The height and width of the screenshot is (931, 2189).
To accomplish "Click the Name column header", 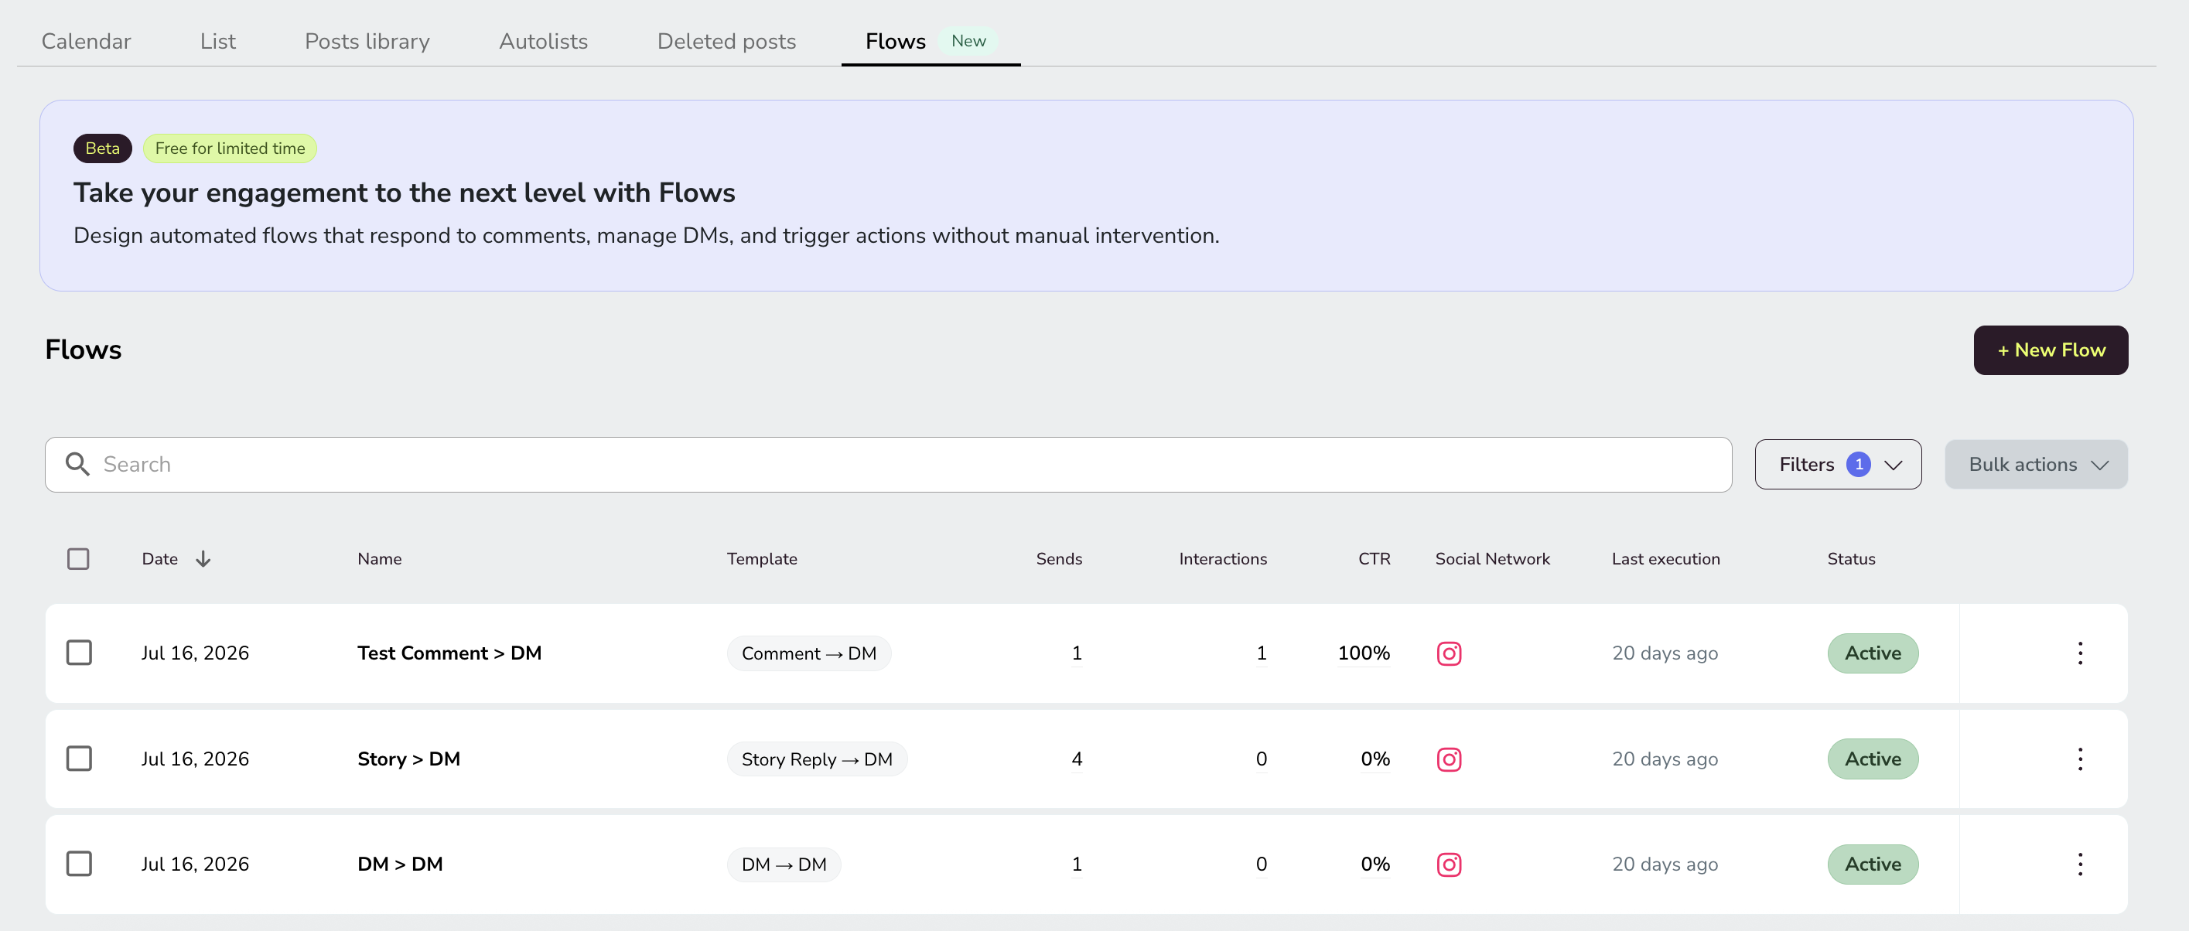I will [379, 559].
